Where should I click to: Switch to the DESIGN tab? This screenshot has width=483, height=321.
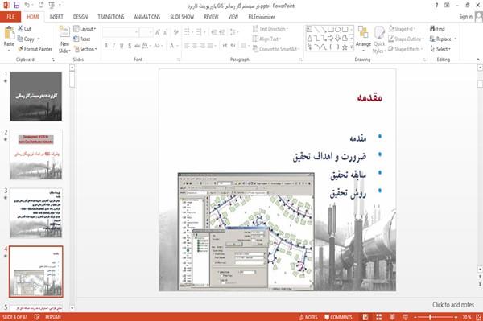[80, 17]
